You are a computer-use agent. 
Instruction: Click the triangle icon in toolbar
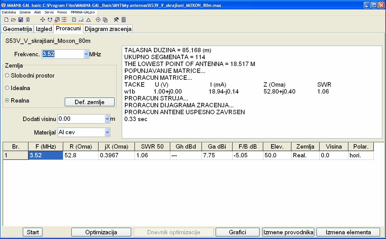click(89, 20)
